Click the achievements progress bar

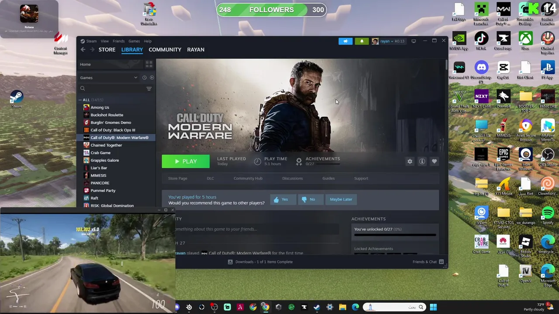click(395, 235)
